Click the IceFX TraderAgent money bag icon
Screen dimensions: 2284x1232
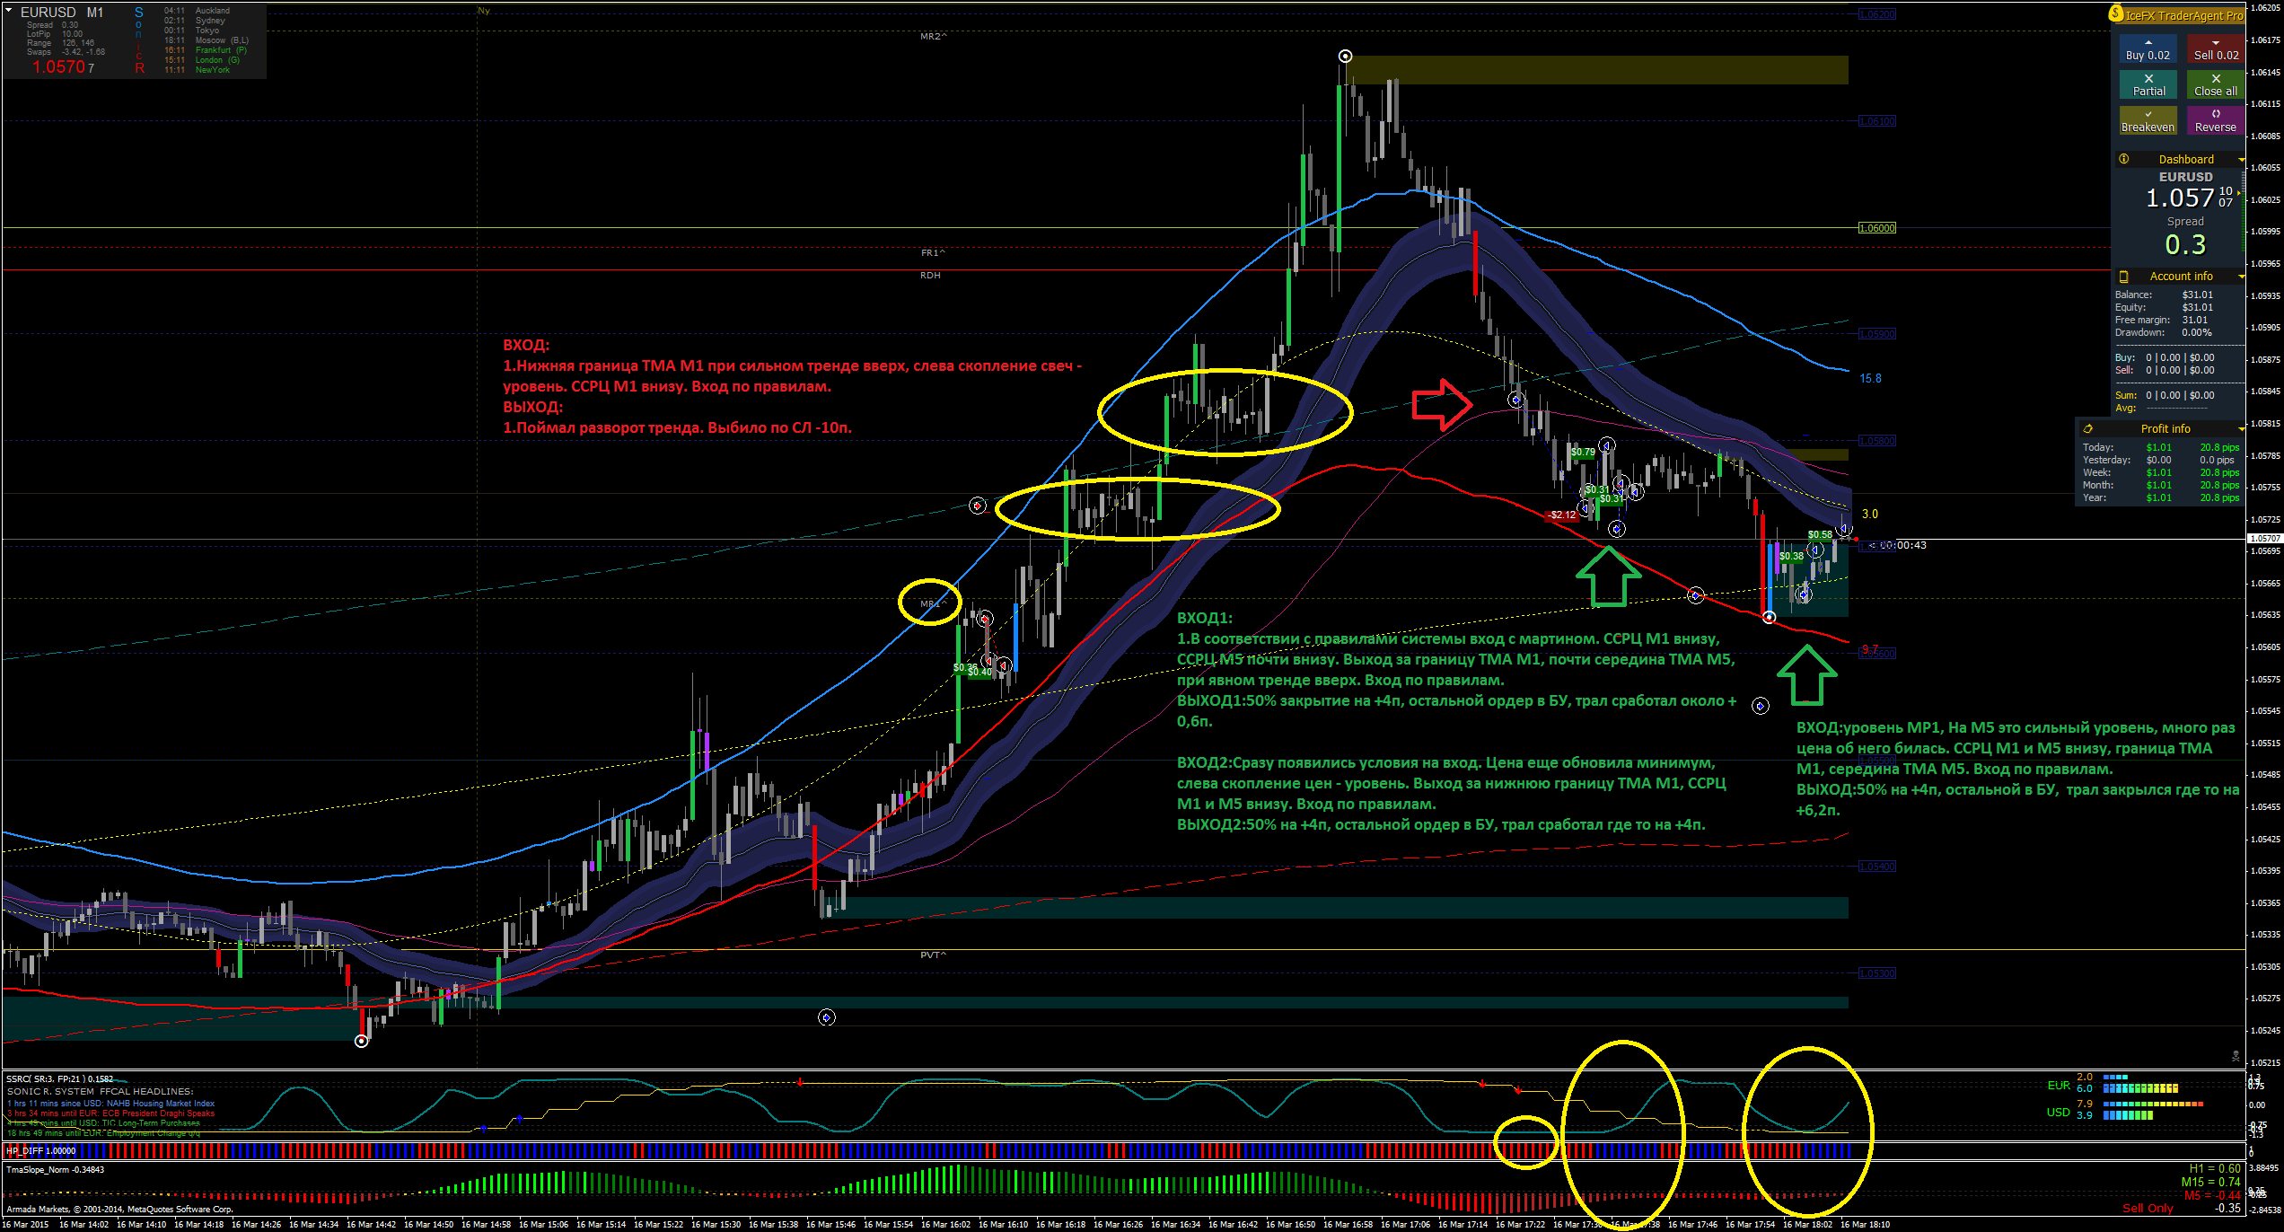click(x=2116, y=13)
